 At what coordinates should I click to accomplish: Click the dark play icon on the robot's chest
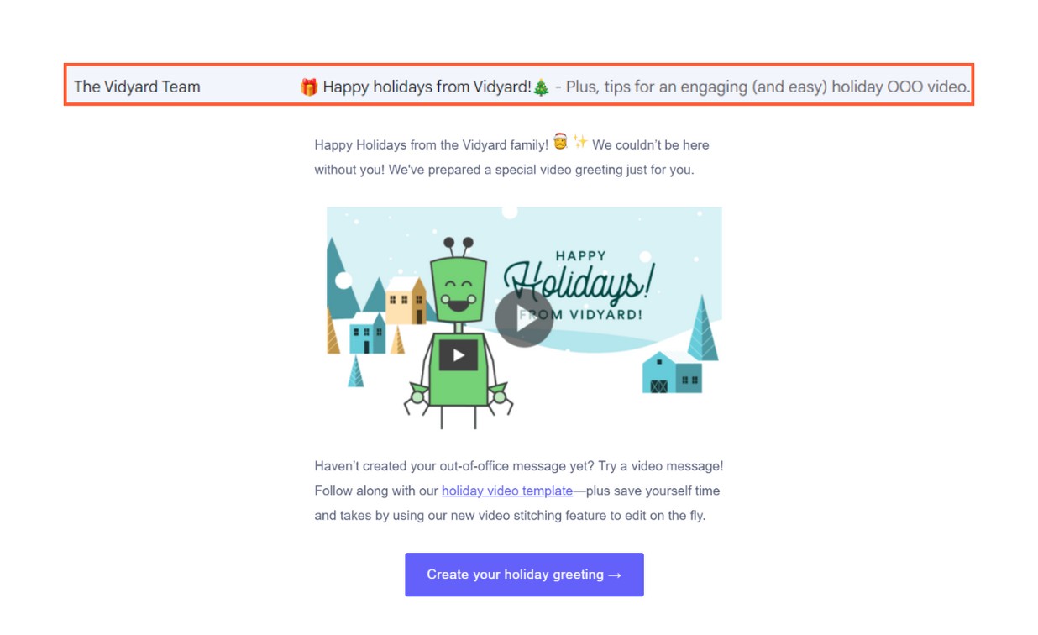tap(459, 355)
